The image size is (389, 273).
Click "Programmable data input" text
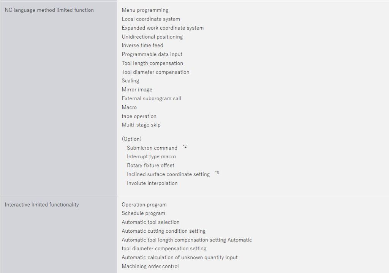point(152,54)
